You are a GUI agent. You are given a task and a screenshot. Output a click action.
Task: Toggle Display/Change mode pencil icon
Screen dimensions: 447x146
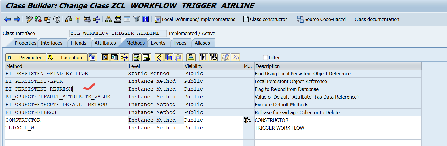(29, 19)
